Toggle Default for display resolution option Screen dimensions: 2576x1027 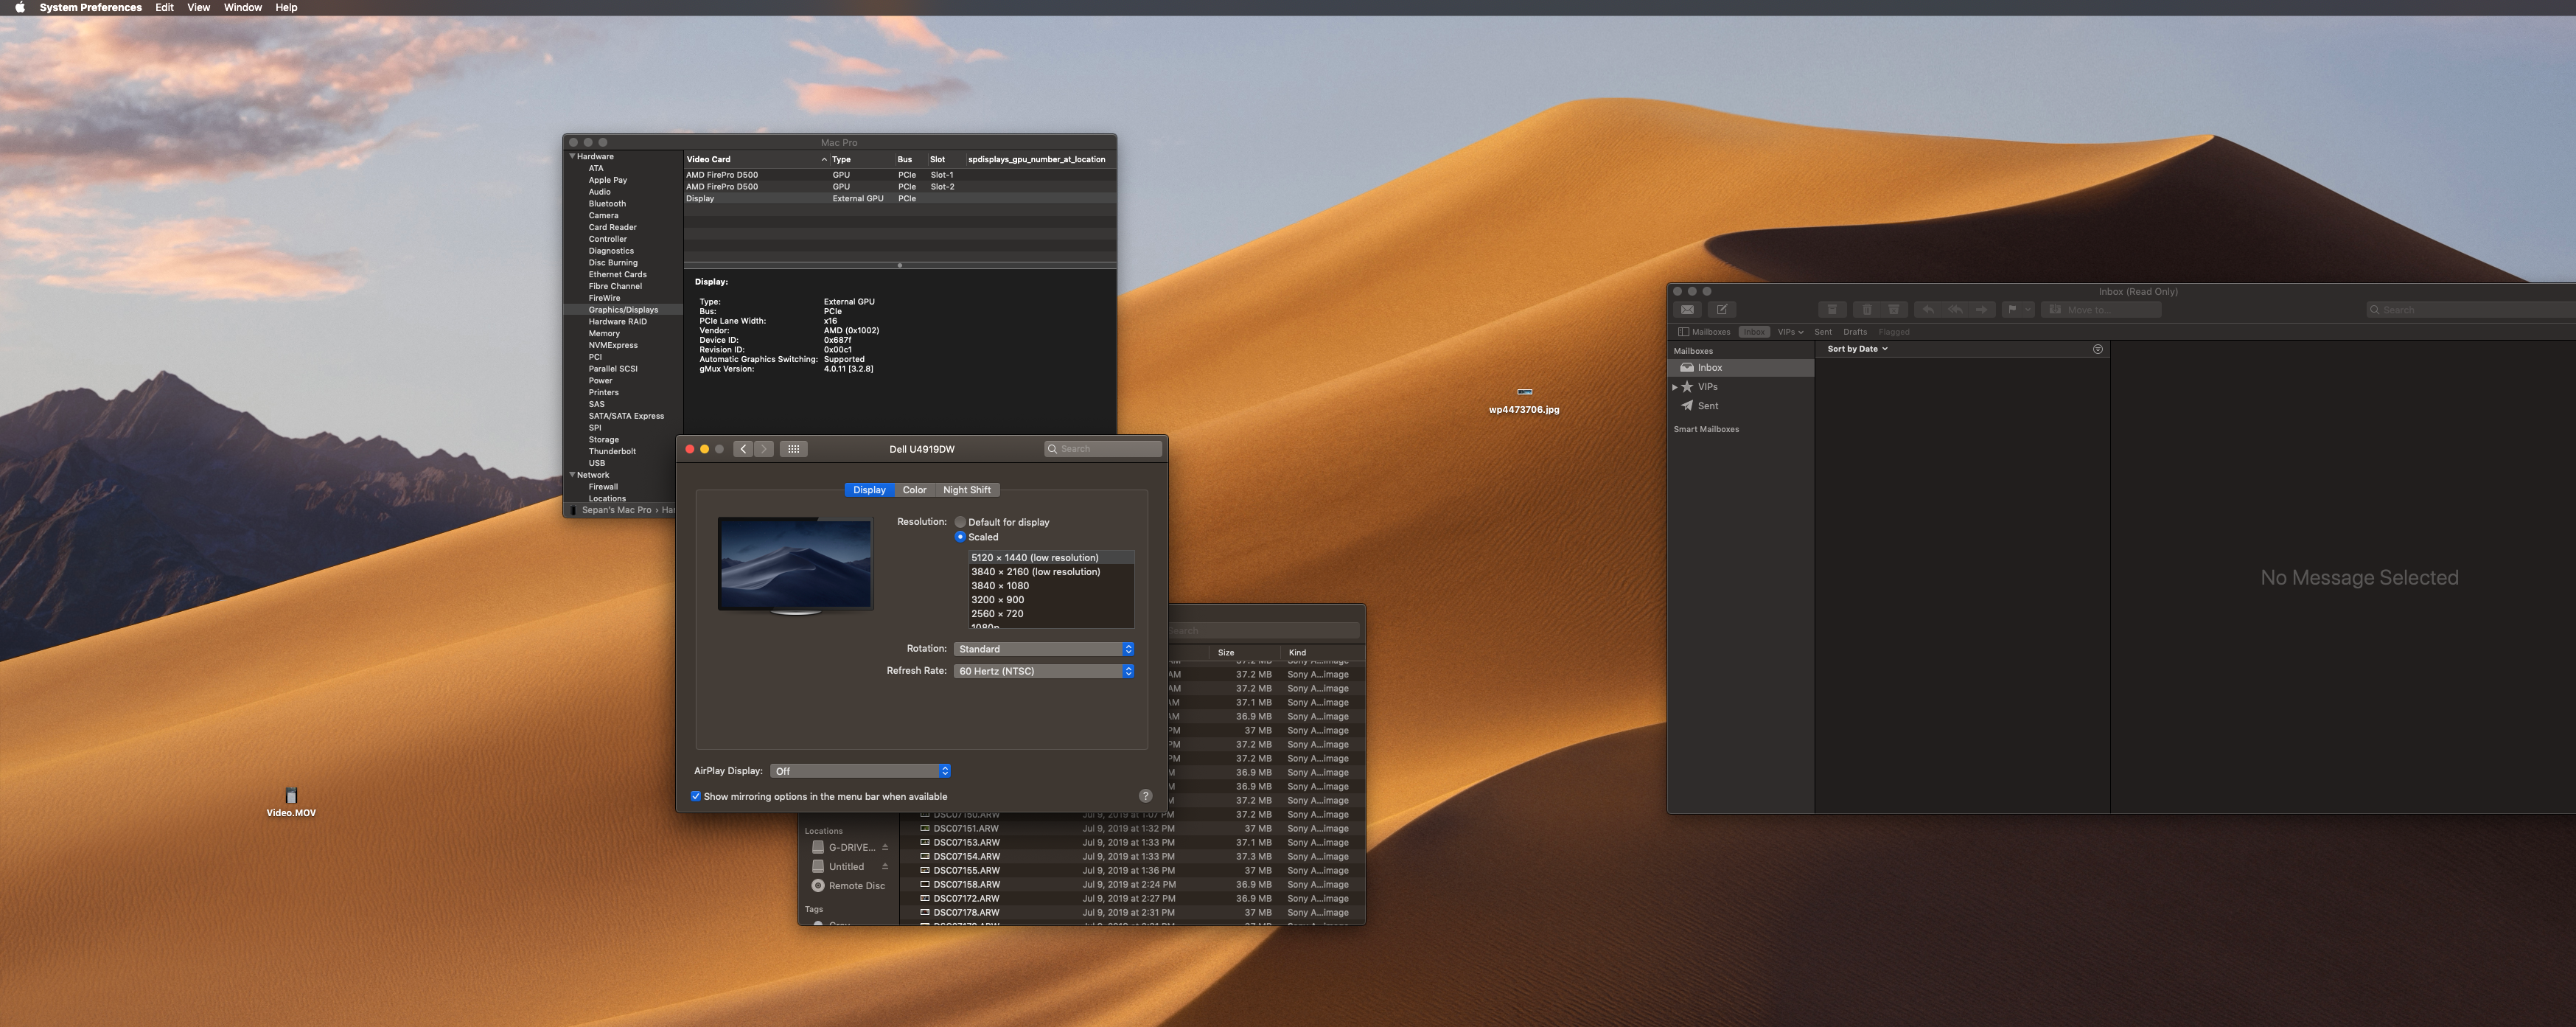click(957, 521)
